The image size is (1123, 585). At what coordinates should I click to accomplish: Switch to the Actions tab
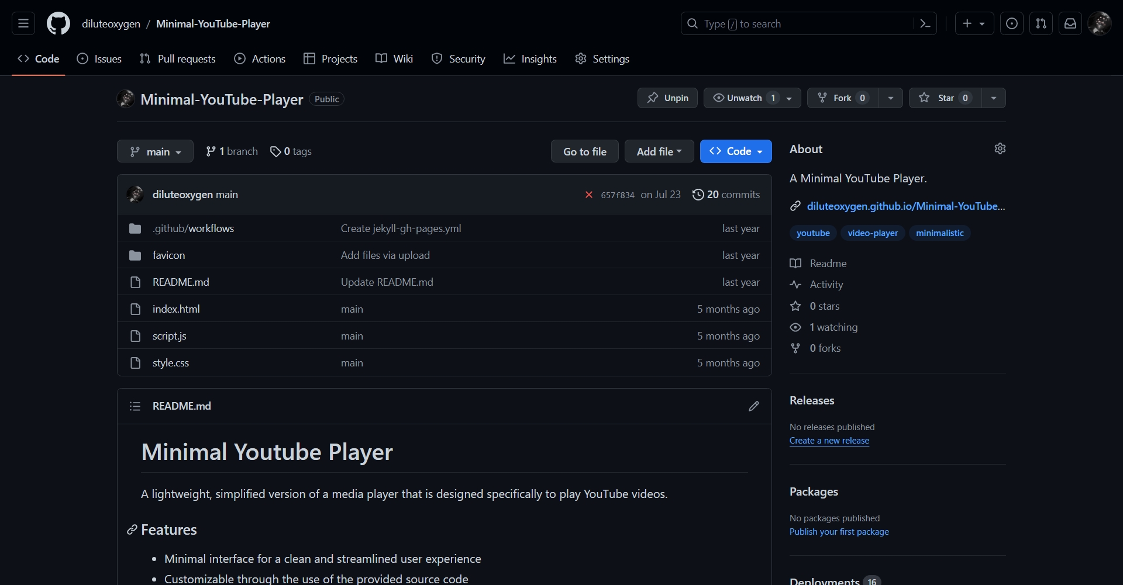[x=260, y=58]
